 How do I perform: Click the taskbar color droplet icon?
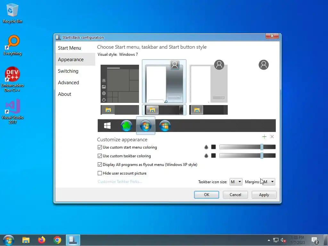tap(206, 156)
